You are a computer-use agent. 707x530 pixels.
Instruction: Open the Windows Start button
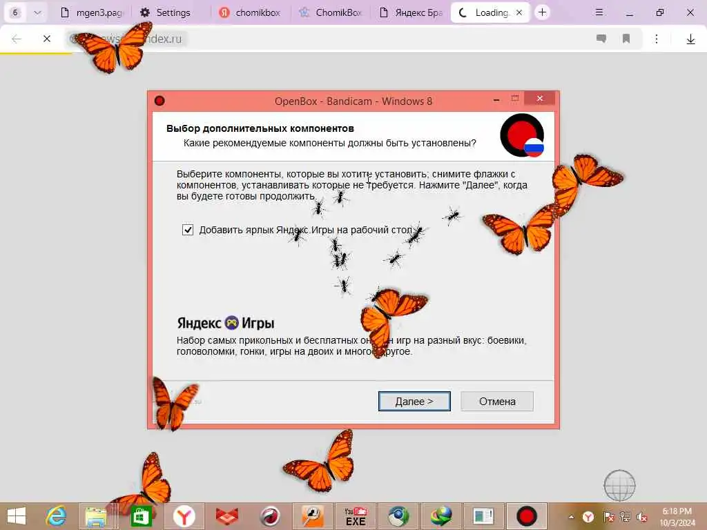point(17,516)
